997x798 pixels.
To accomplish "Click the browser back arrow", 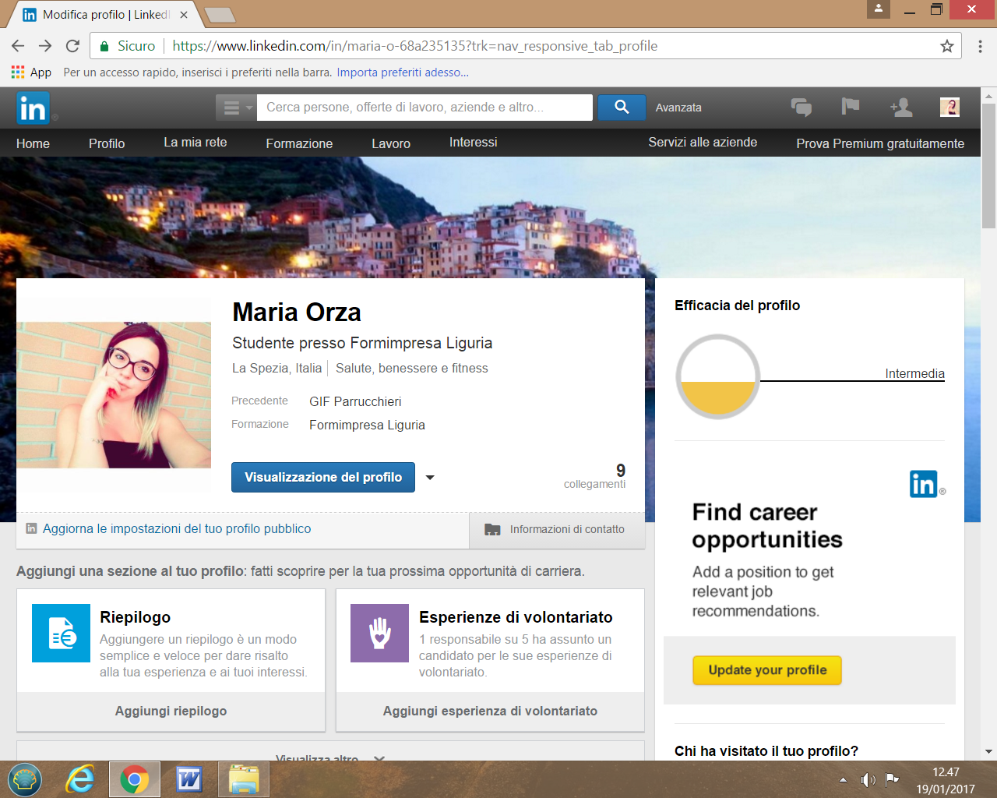I will coord(18,46).
